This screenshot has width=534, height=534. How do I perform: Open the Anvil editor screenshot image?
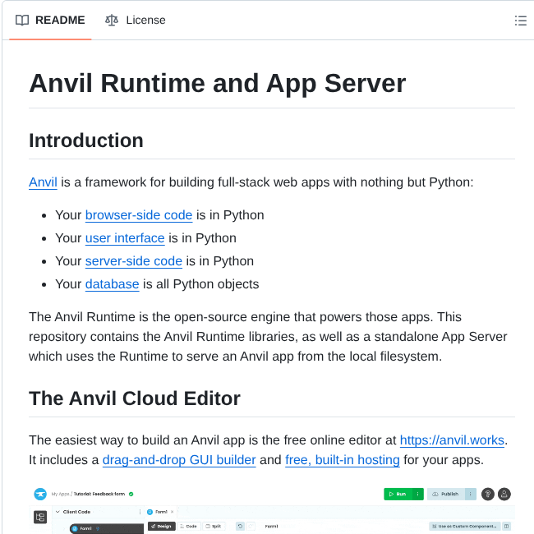pyautogui.click(x=272, y=509)
